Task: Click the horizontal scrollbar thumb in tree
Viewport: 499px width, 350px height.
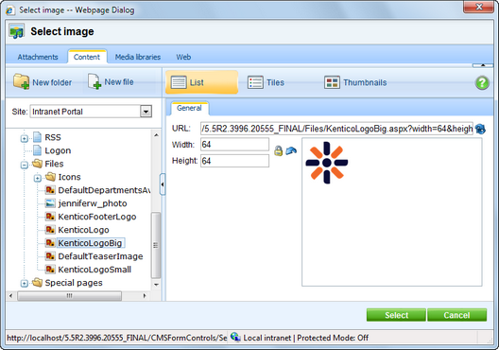Action: 69,296
